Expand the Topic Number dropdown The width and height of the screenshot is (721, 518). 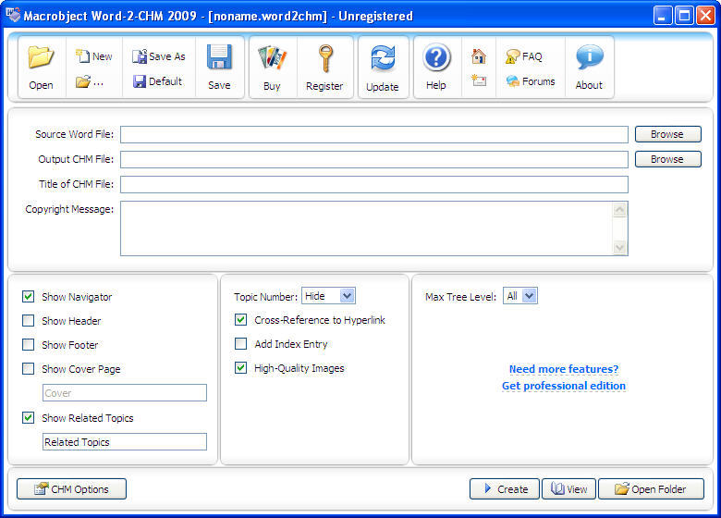[347, 296]
